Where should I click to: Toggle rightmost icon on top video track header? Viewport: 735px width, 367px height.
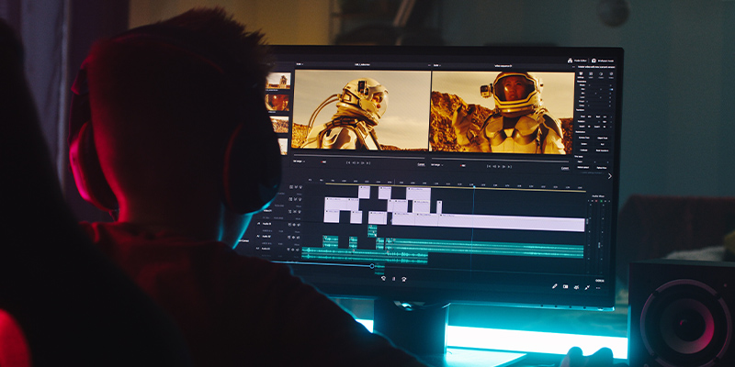(300, 187)
